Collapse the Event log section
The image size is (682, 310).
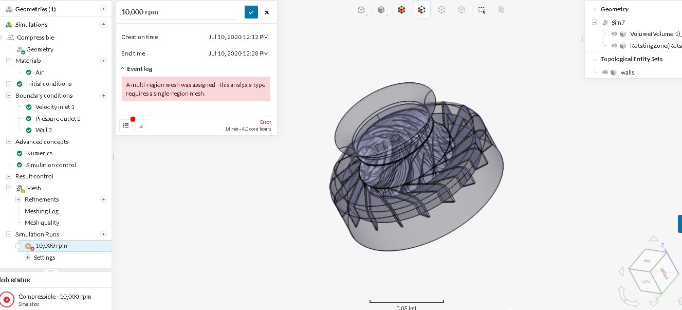point(123,69)
